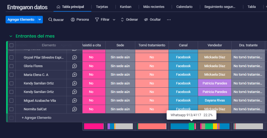The height and width of the screenshot is (138, 267).
Task: Click the Agregar Elemento blue button
Action: click(x=21, y=20)
